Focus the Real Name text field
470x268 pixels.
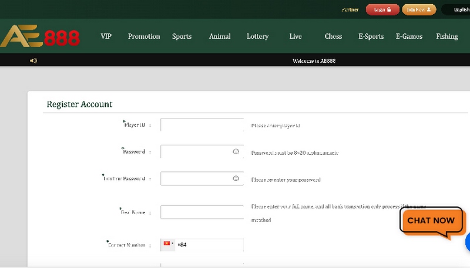click(x=202, y=212)
